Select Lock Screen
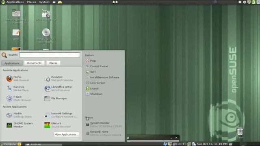The image size is (260, 146). pyautogui.click(x=95, y=83)
